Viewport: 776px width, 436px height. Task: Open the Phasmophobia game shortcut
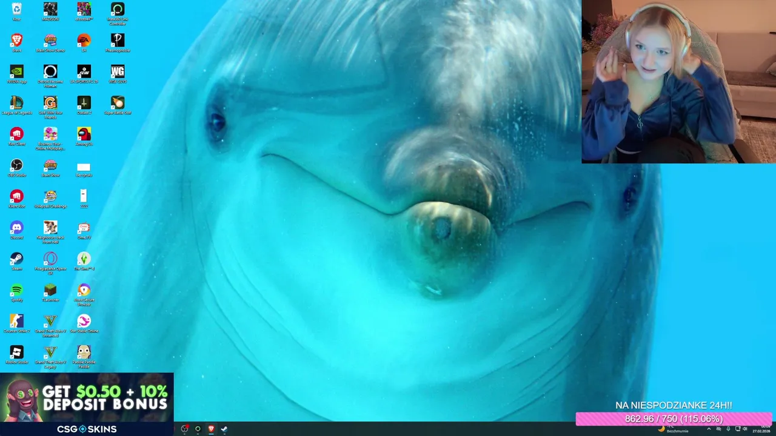click(118, 42)
